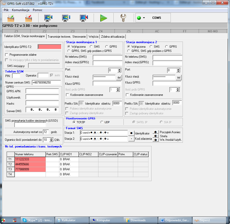The height and width of the screenshot is (224, 230).
Task: Decrease station 2 Port spinner down arrow
Action: [x=178, y=71]
